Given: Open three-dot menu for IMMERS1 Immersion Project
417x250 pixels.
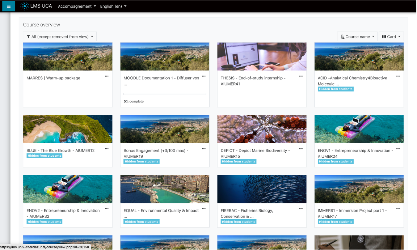Looking at the screenshot, I should click(x=398, y=209).
